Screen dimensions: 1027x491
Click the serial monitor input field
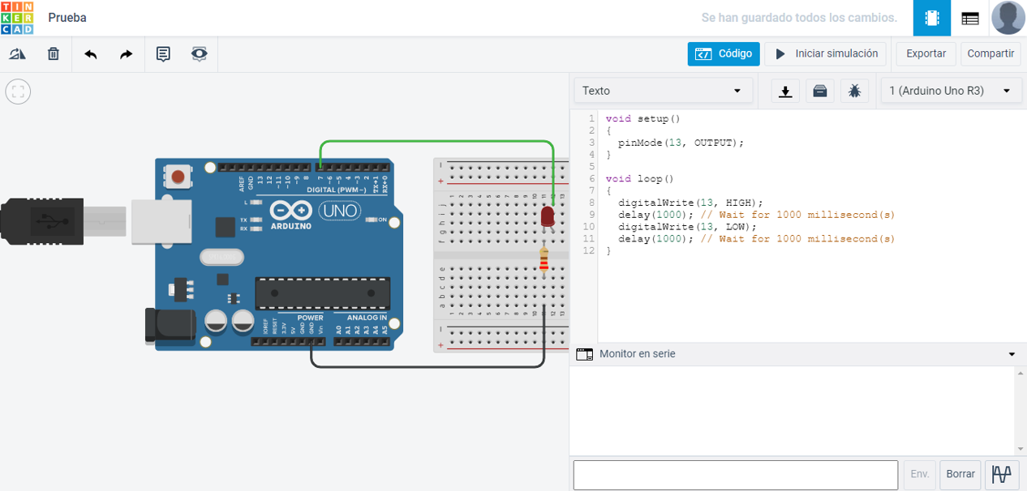point(735,475)
